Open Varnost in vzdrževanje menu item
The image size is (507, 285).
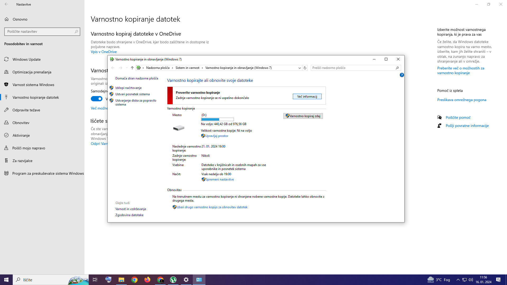131,209
